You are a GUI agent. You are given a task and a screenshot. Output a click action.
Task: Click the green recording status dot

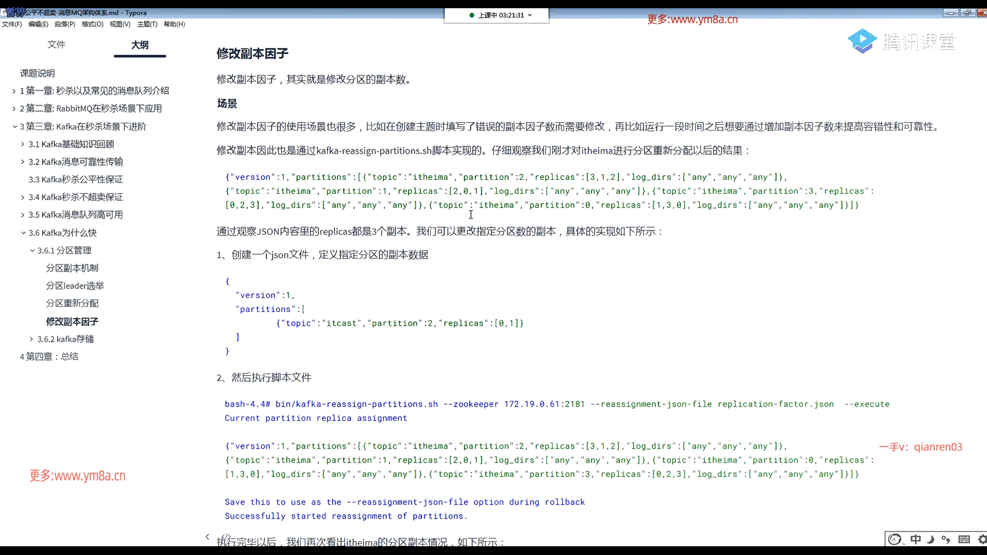click(471, 15)
